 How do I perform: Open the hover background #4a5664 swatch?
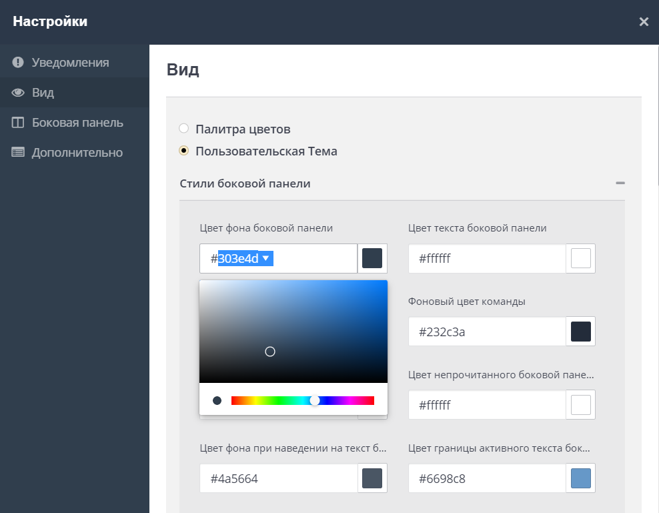(x=372, y=478)
